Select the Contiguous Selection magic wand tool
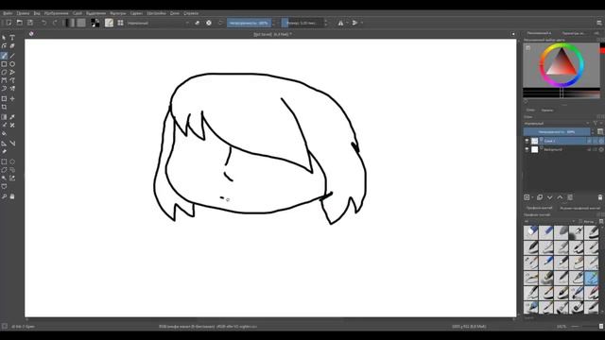 (x=4, y=178)
